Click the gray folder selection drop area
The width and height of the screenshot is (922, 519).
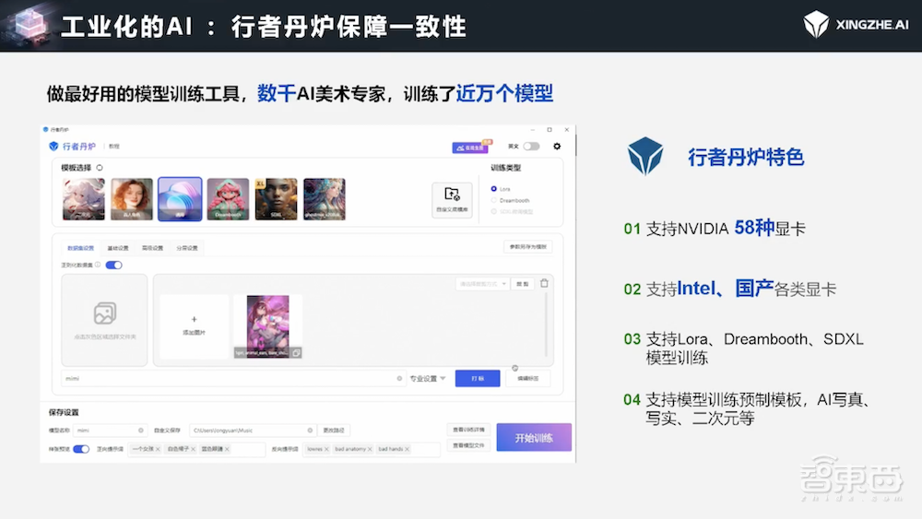click(x=105, y=320)
